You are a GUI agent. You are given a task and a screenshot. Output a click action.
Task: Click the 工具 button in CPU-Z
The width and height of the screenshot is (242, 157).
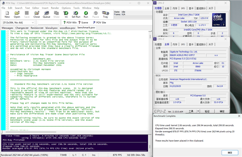coord(191,111)
